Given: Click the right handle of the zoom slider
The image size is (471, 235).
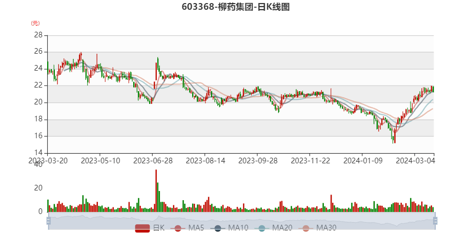Looking at the screenshot, I should (435, 221).
